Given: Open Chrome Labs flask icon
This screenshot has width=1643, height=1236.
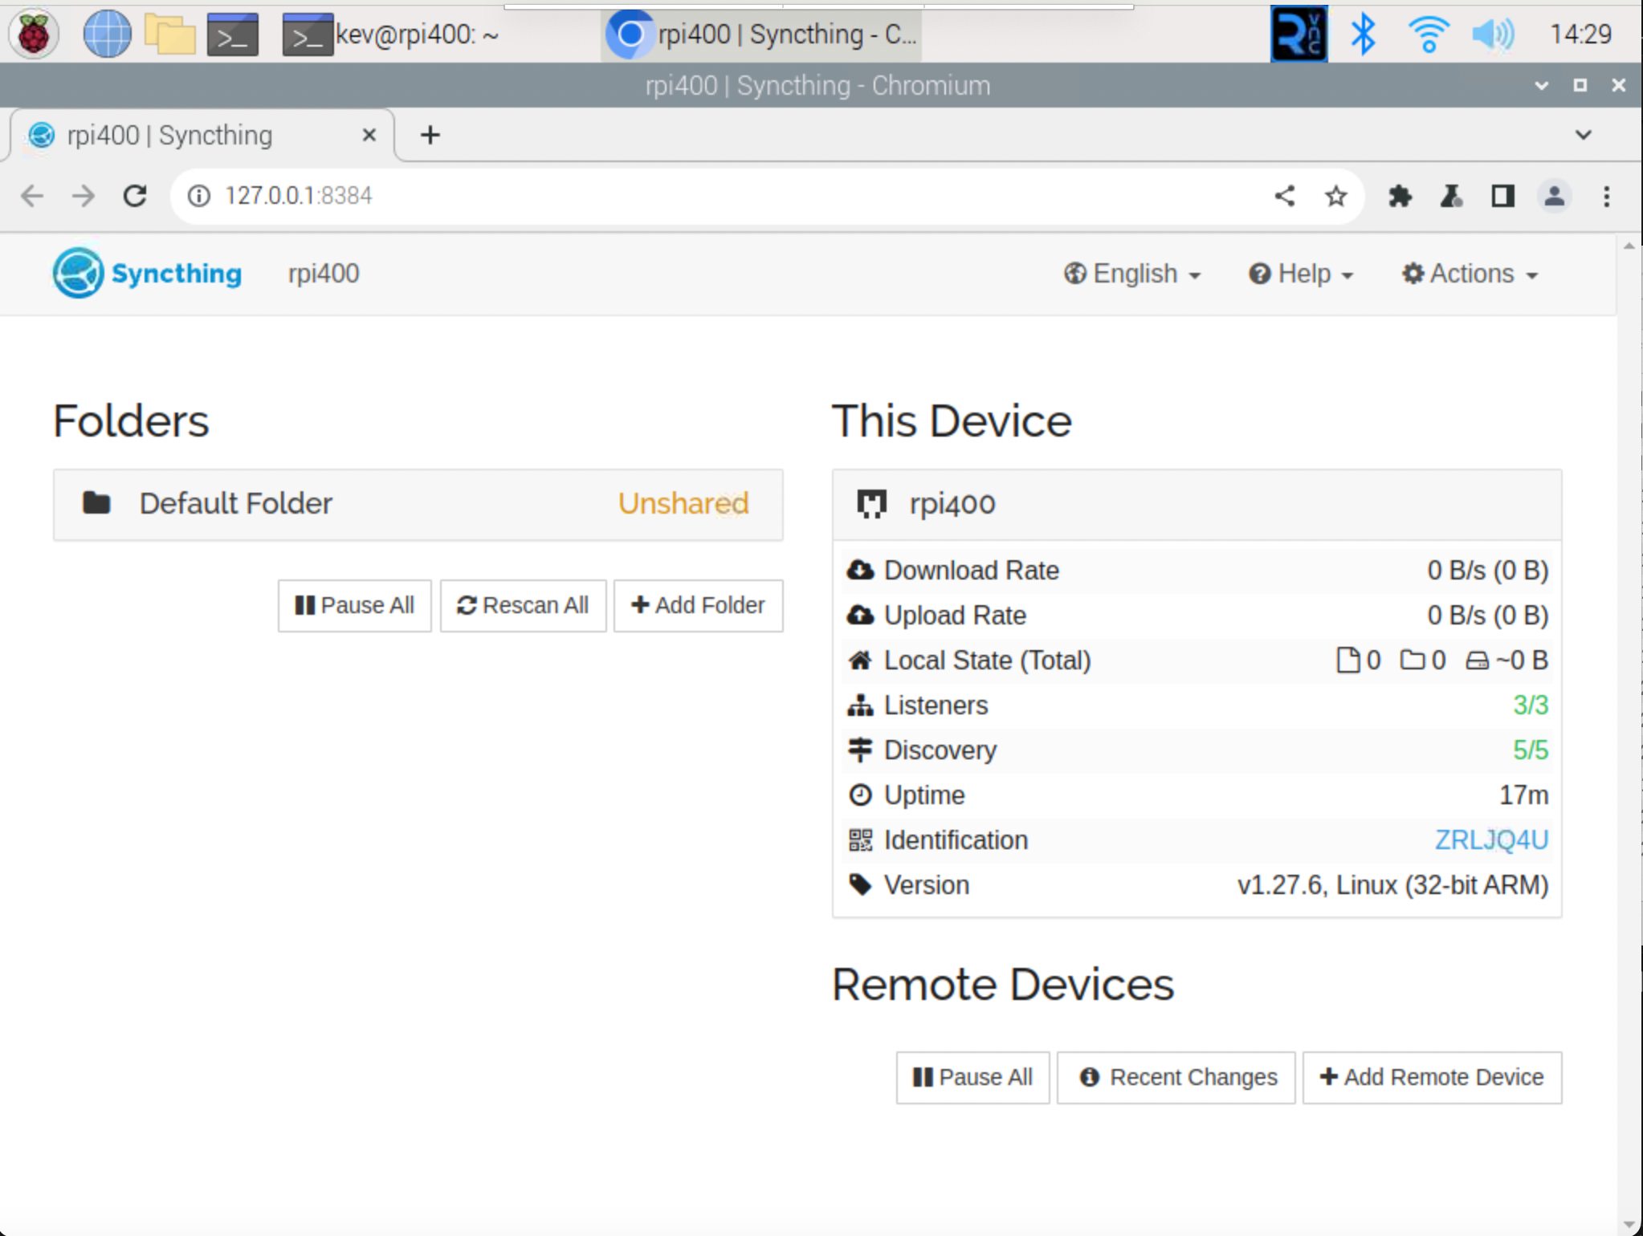Looking at the screenshot, I should coord(1451,196).
